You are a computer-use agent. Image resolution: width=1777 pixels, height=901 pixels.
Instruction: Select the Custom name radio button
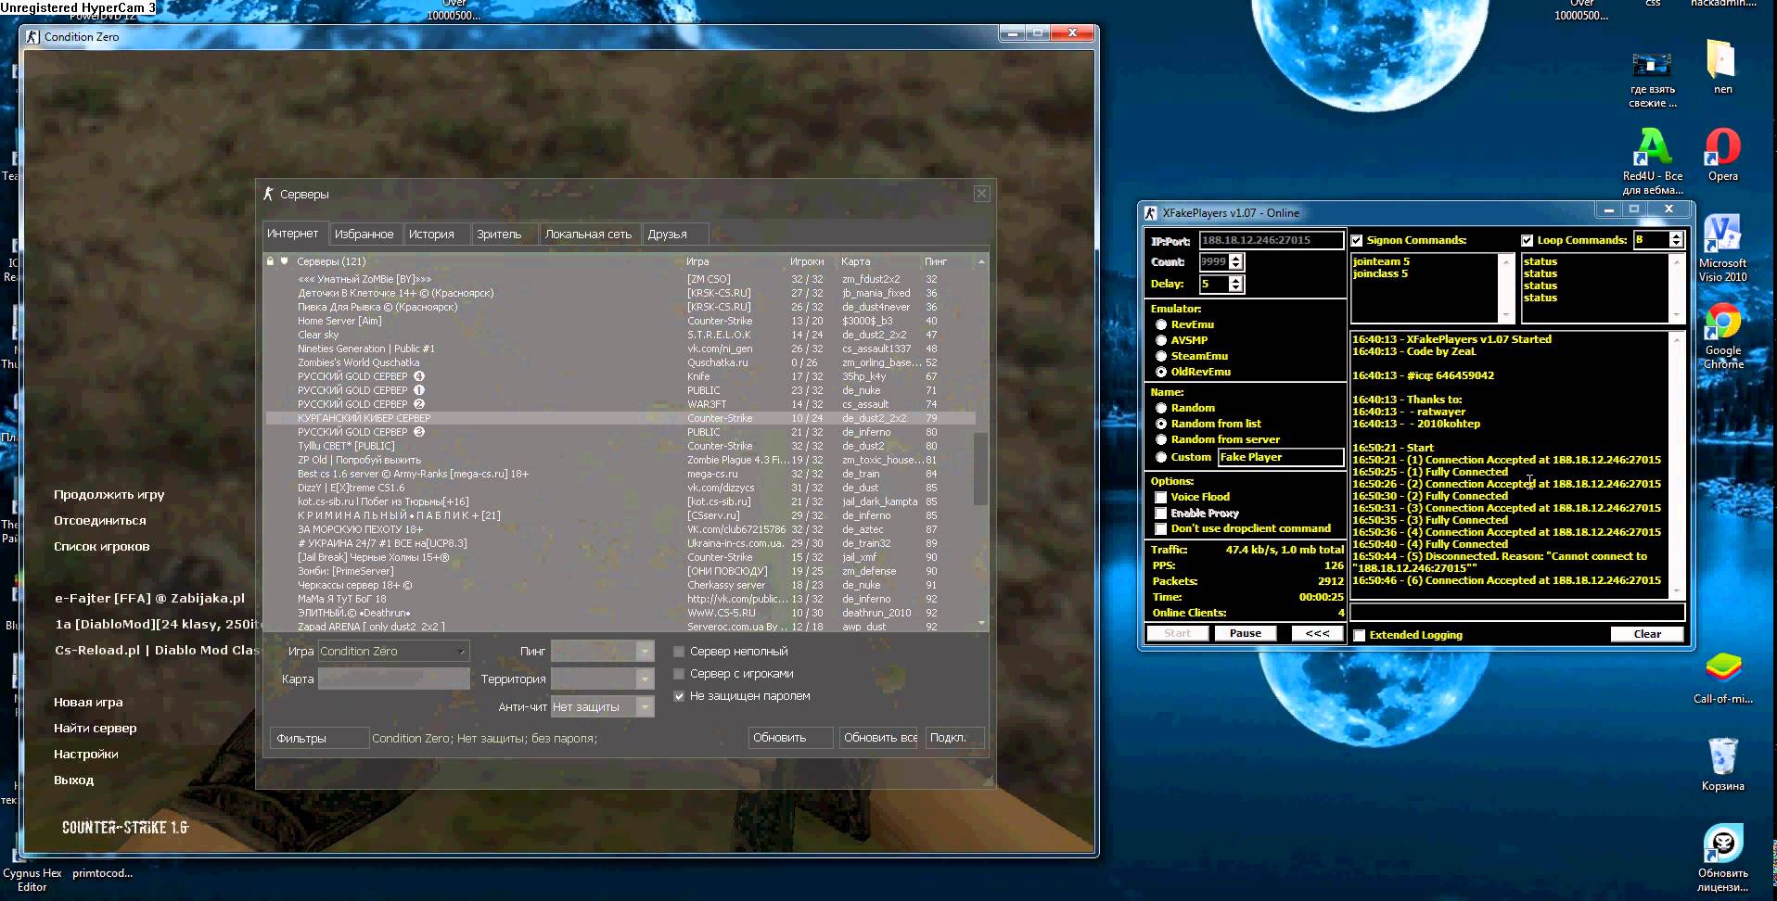pos(1161,457)
